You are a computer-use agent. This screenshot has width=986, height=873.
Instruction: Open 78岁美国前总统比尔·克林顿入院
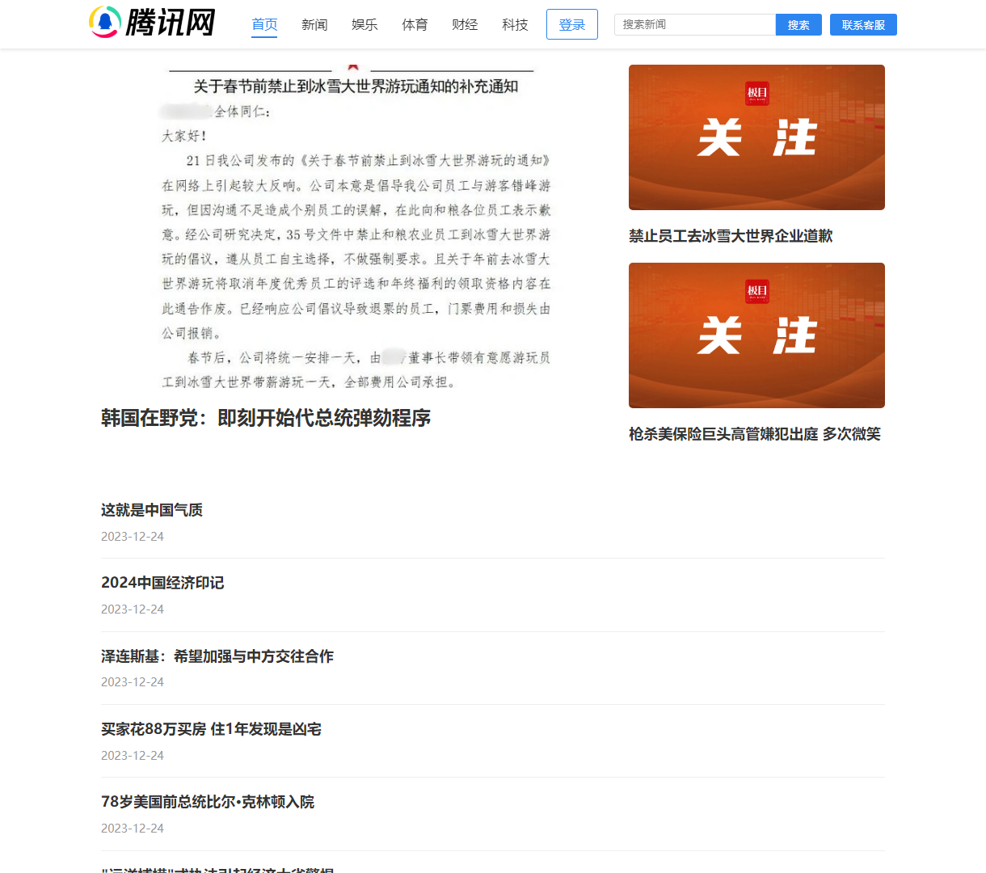pyautogui.click(x=207, y=802)
